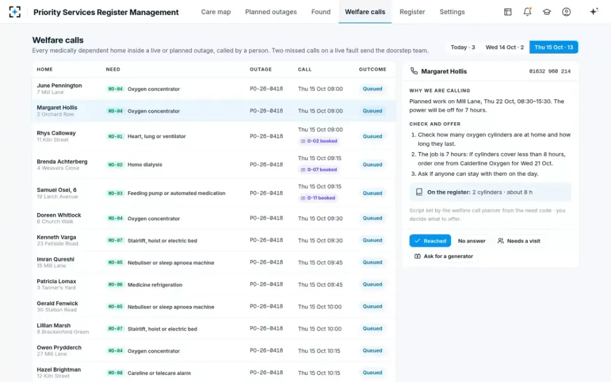Viewport: 611px width, 382px height.
Task: Select Owen Prydderch's row
Action: click(x=214, y=350)
